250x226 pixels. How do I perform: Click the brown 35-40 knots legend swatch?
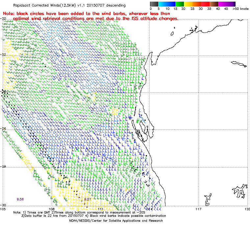point(214,4)
